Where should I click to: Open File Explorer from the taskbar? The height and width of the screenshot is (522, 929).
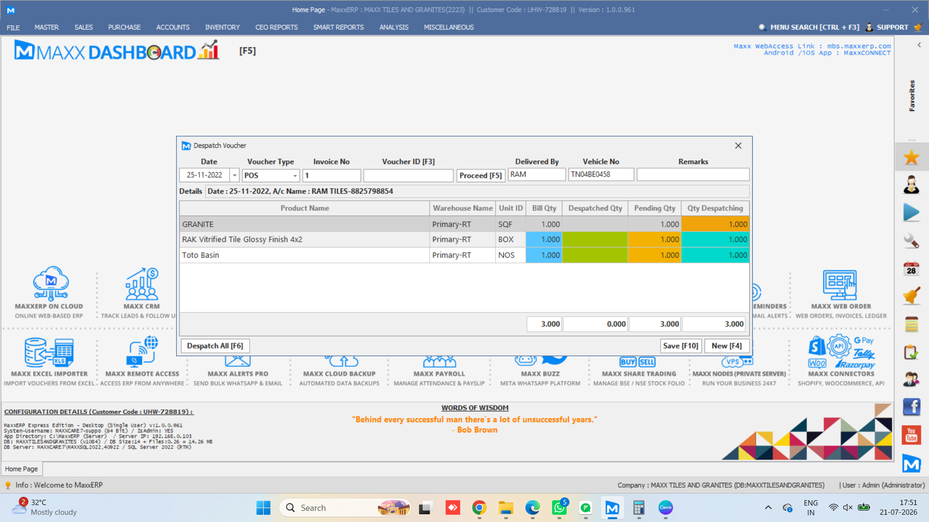pos(506,507)
